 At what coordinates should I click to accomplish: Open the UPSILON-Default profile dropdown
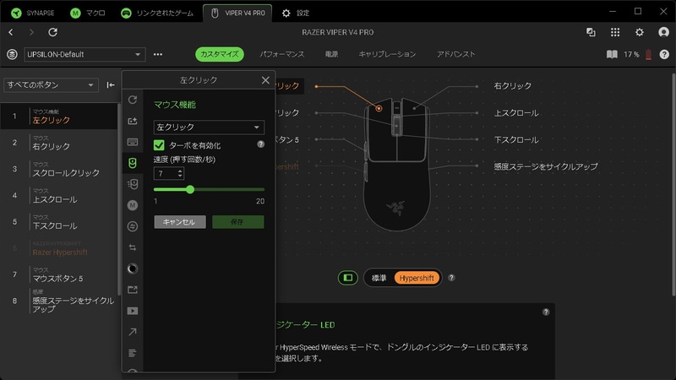coord(85,54)
